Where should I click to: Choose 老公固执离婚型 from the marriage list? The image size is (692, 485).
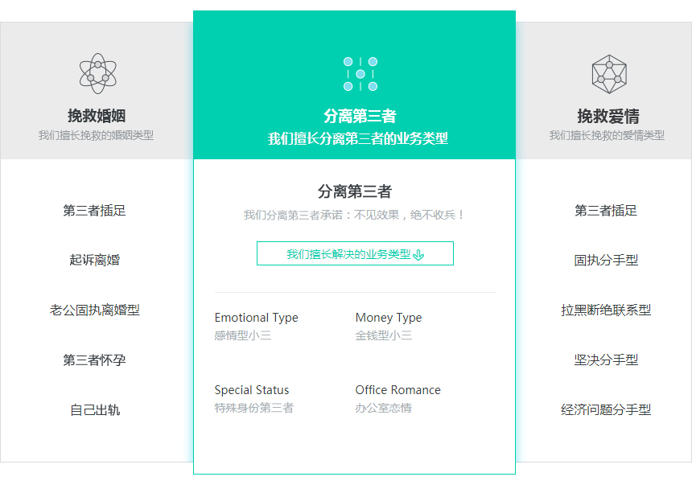click(x=94, y=310)
